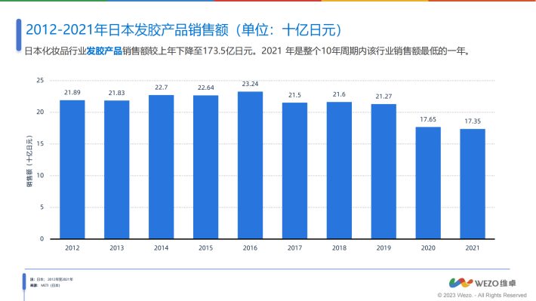Click the WEZO 维卓 brand text
Image resolution: width=536 pixels, height=301 pixels.
click(495, 283)
